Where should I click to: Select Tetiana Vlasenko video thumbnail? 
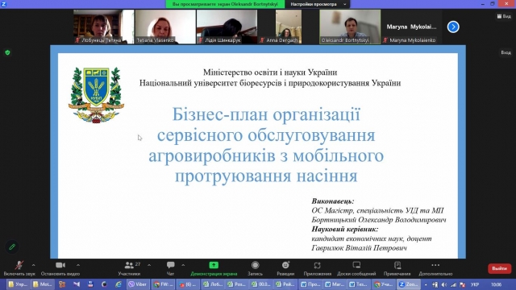pyautogui.click(x=165, y=27)
